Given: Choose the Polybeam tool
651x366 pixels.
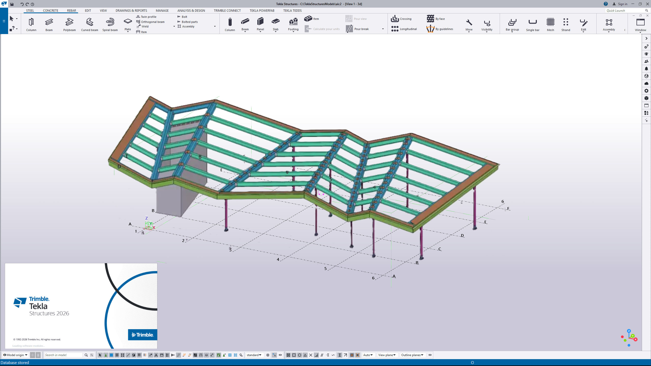Looking at the screenshot, I should tap(69, 24).
